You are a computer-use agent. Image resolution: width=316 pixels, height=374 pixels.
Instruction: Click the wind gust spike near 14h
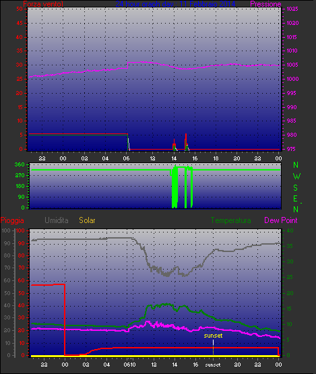pyautogui.click(x=174, y=144)
